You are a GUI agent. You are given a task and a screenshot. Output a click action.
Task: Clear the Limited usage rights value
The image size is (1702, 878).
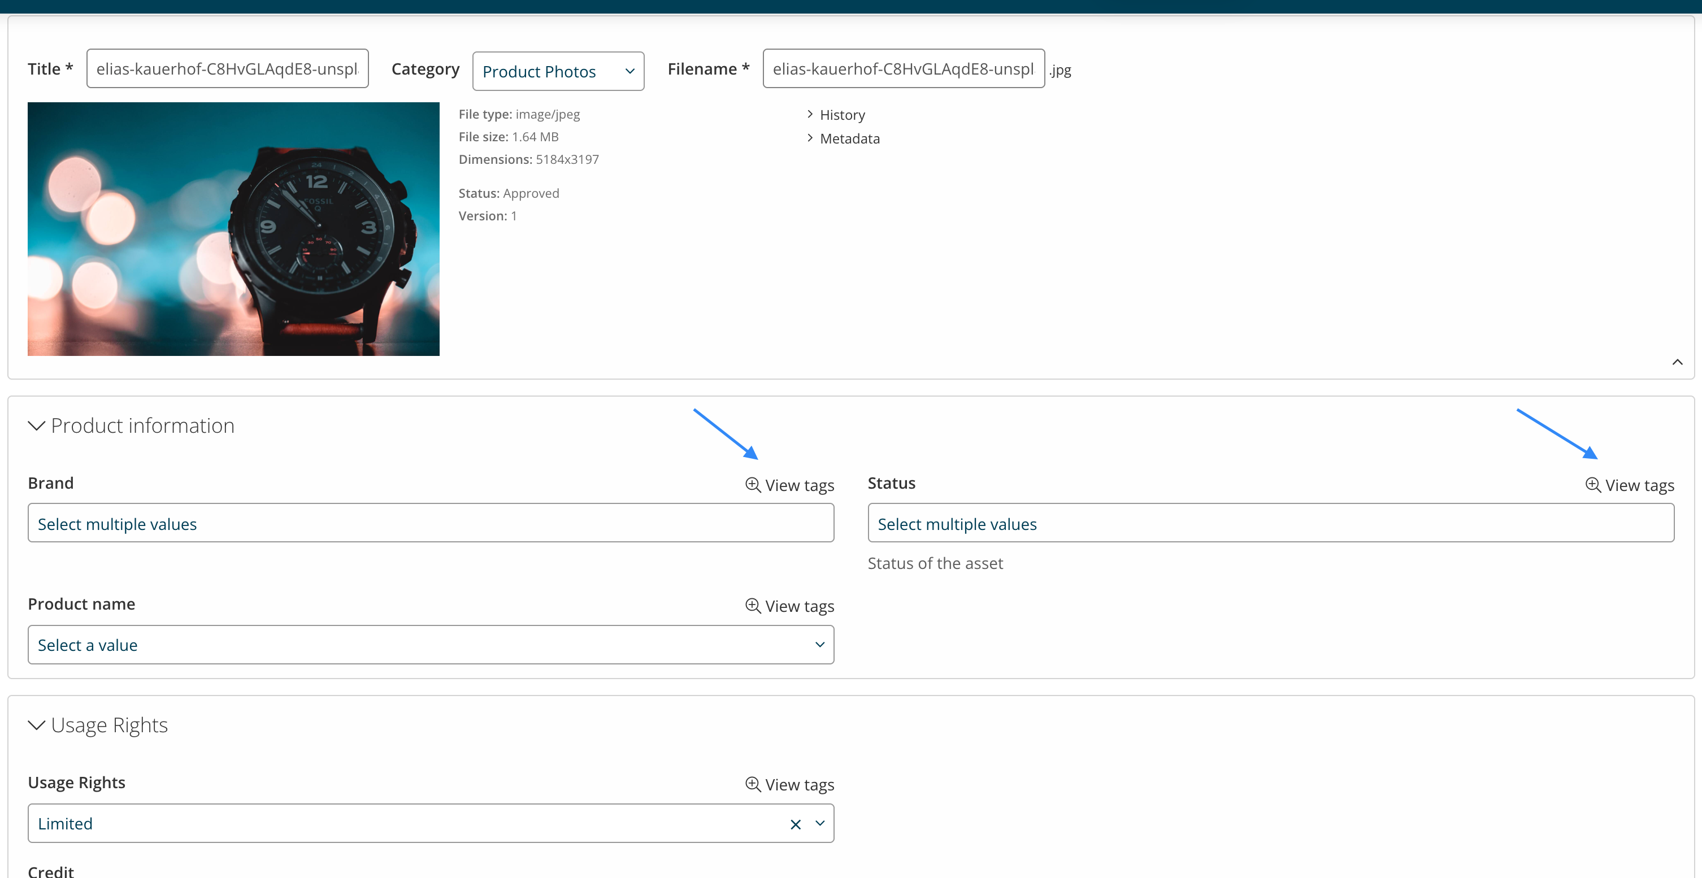point(796,824)
